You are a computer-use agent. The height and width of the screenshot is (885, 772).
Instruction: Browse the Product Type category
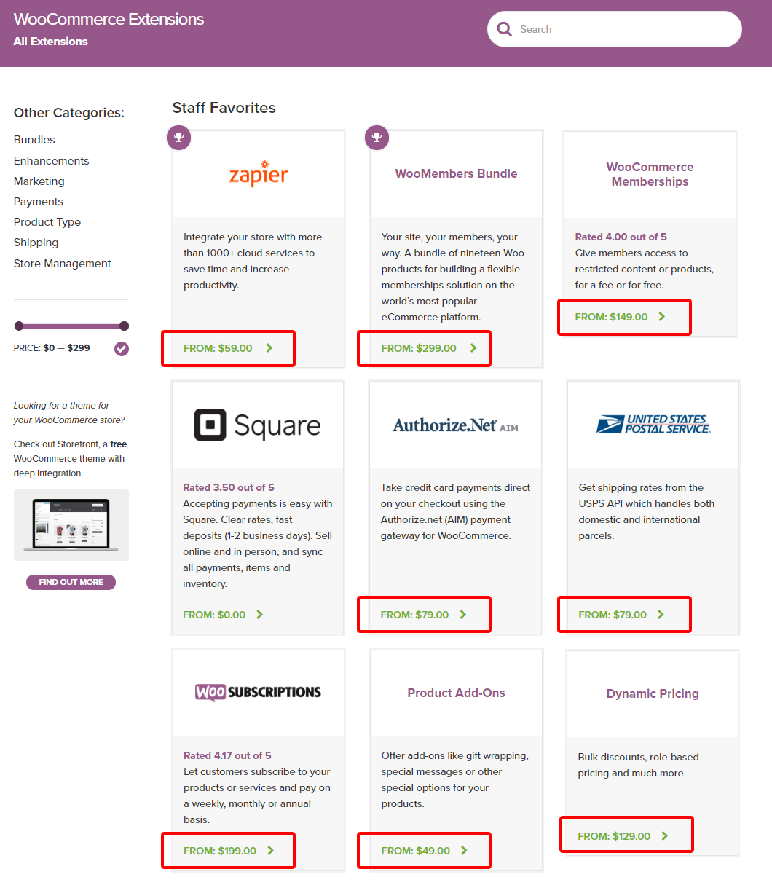coord(47,222)
